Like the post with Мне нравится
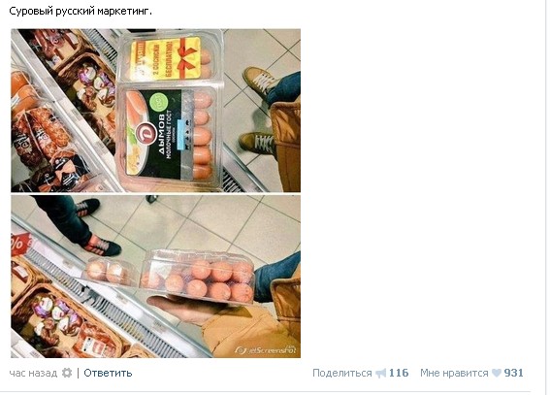This screenshot has height=395, width=550. coord(454,373)
